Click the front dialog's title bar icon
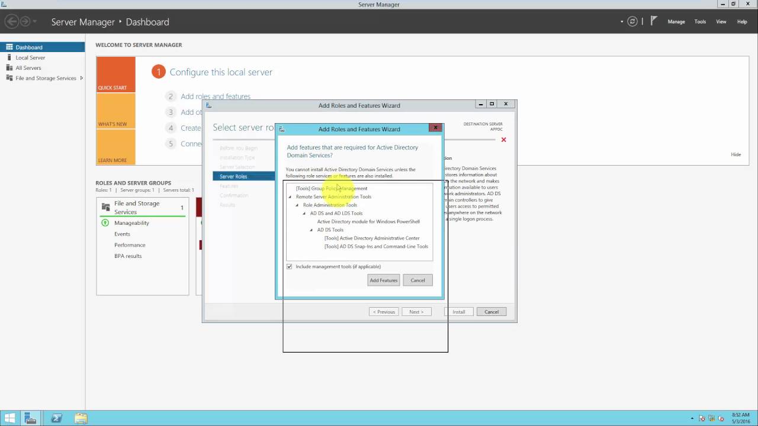758x426 pixels. [x=282, y=129]
